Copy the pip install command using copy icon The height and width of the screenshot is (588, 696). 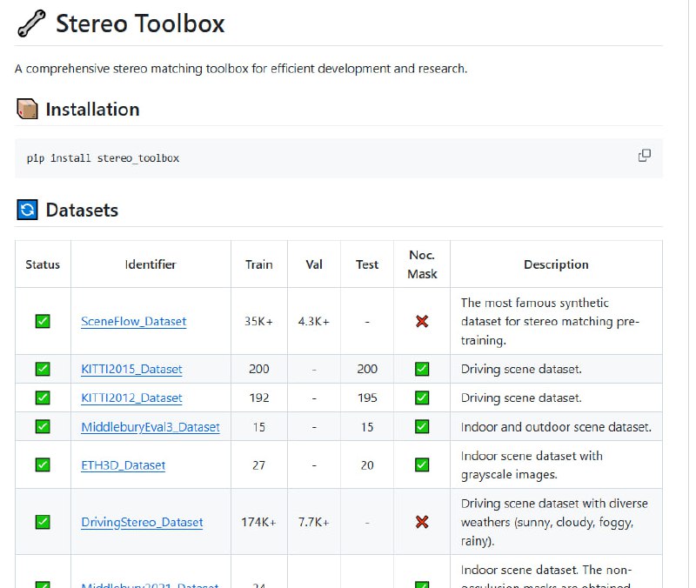click(644, 155)
